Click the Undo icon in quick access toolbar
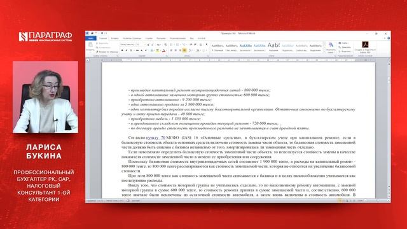407x229 pixels. pyautogui.click(x=96, y=33)
